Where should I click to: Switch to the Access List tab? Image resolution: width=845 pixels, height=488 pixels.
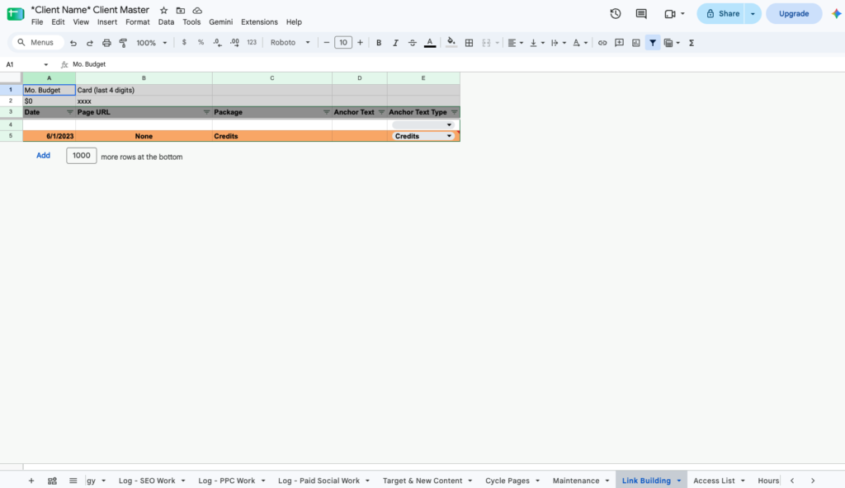pos(714,481)
